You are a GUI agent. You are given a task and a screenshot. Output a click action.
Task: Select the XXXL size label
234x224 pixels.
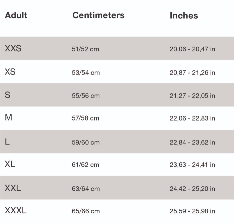(16, 211)
